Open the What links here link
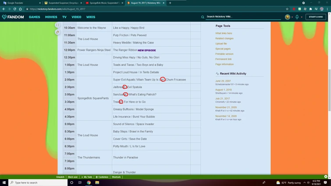 pos(224,33)
